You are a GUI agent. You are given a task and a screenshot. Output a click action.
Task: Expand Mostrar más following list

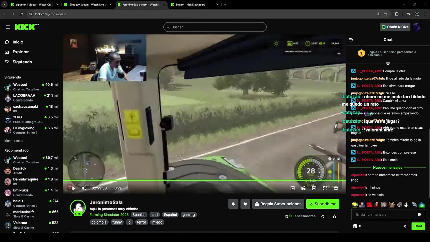(13, 141)
